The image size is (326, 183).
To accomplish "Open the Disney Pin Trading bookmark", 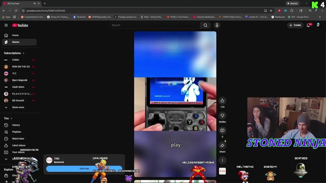I will point(58,17).
